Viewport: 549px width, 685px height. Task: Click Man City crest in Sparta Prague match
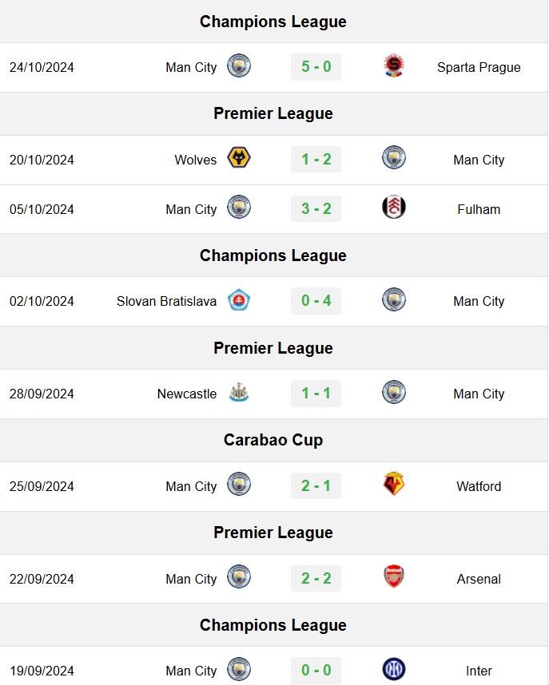point(239,66)
